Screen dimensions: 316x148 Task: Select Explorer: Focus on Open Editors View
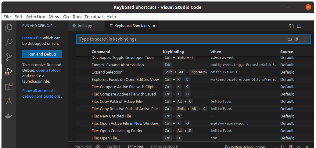193,79
